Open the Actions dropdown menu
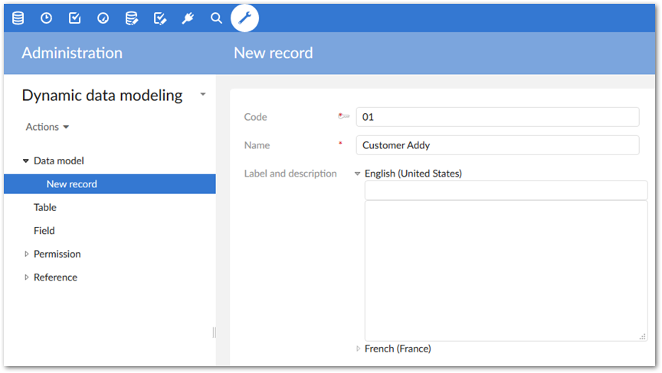 [48, 127]
